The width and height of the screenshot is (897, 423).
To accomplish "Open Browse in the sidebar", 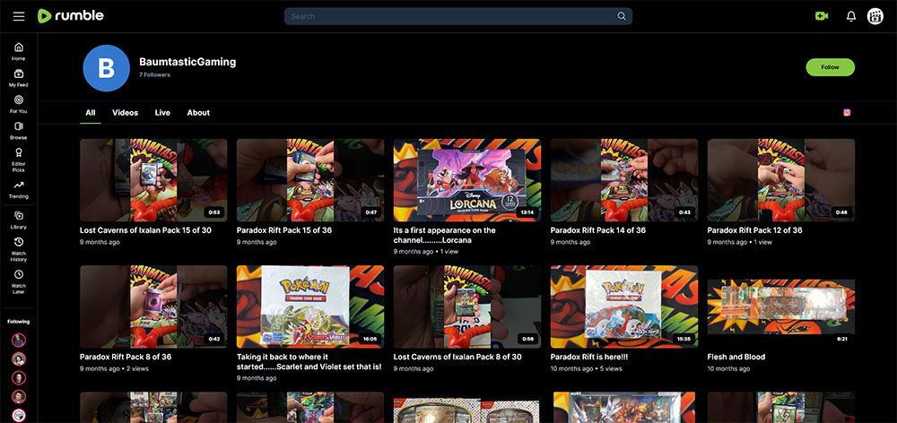I will point(18,131).
